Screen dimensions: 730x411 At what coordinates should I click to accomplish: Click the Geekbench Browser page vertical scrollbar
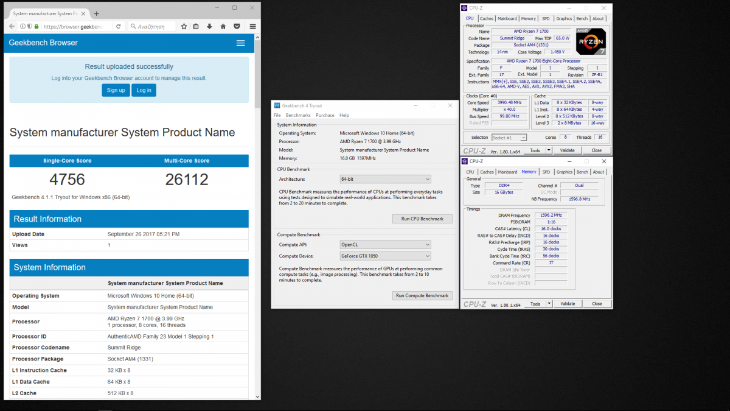click(x=257, y=216)
